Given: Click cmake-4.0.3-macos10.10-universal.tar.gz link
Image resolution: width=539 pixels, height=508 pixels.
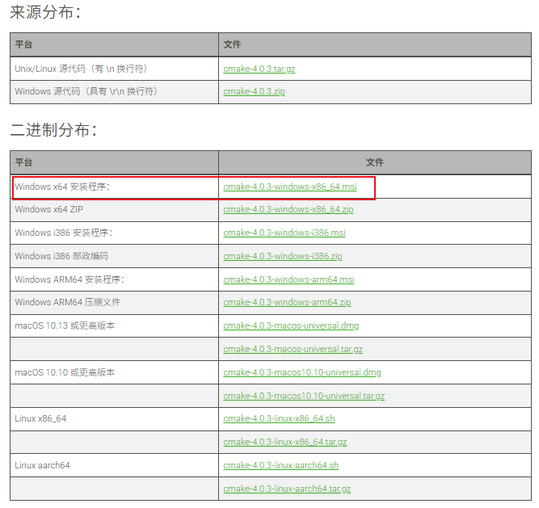Looking at the screenshot, I should coord(304,396).
